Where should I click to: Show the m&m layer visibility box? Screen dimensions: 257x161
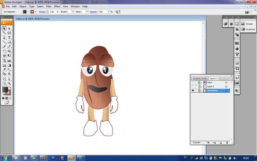193,82
